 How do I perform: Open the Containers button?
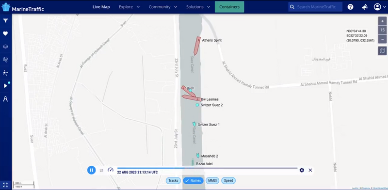229,7
